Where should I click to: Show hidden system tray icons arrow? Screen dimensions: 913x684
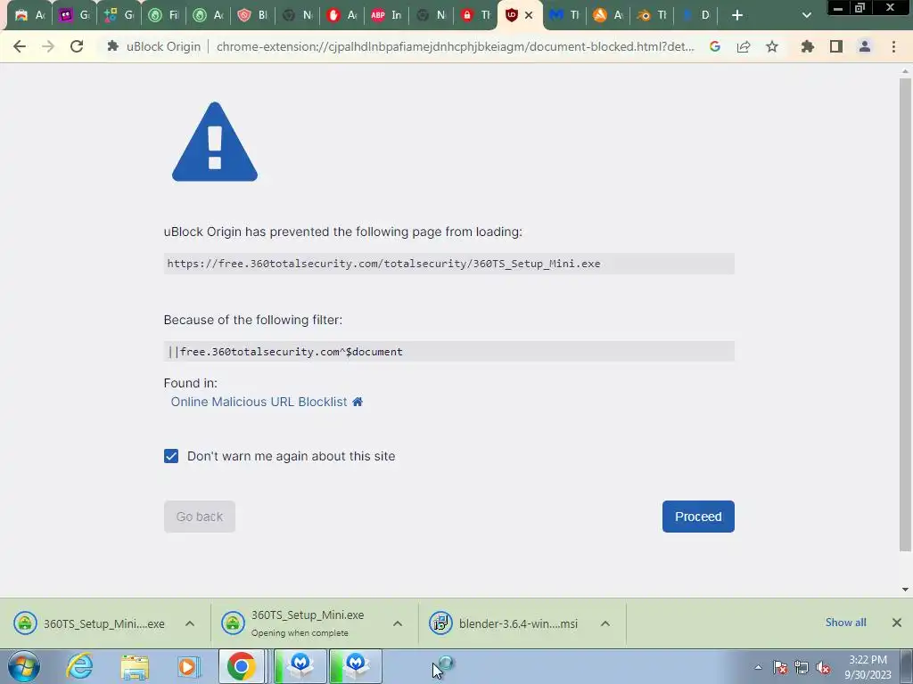[758, 667]
